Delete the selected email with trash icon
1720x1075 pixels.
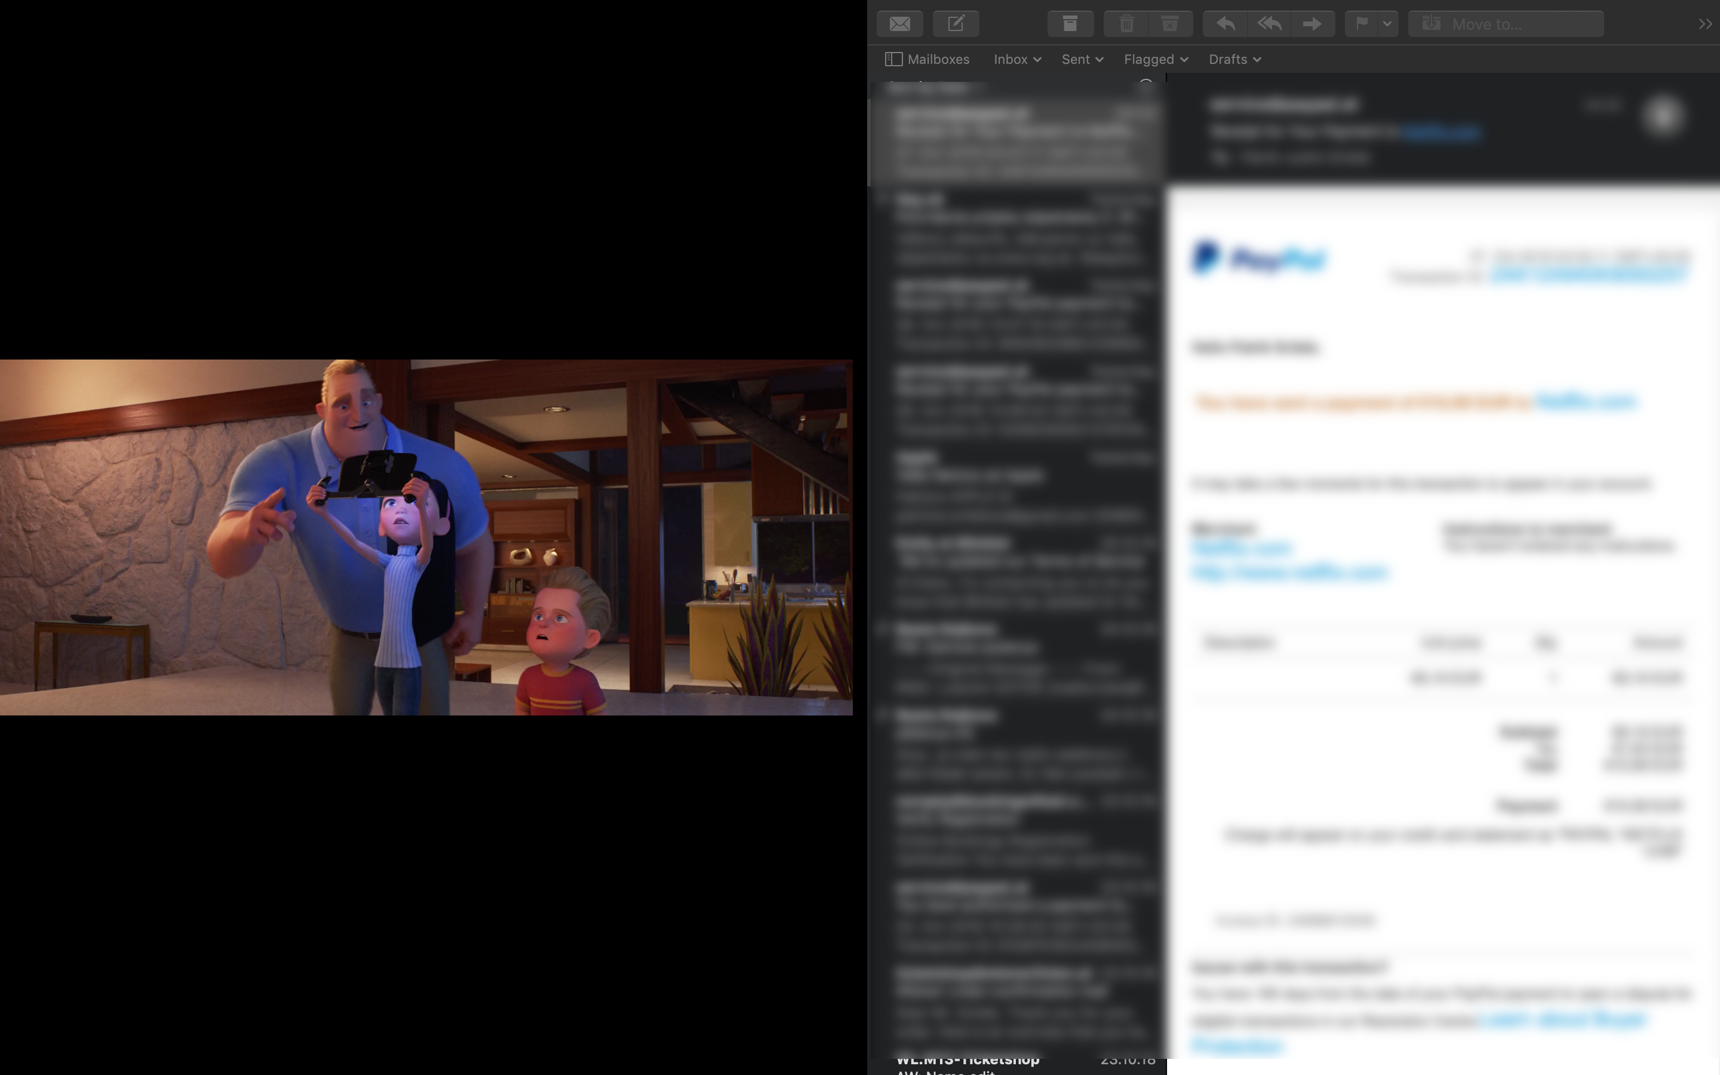coord(1126,23)
